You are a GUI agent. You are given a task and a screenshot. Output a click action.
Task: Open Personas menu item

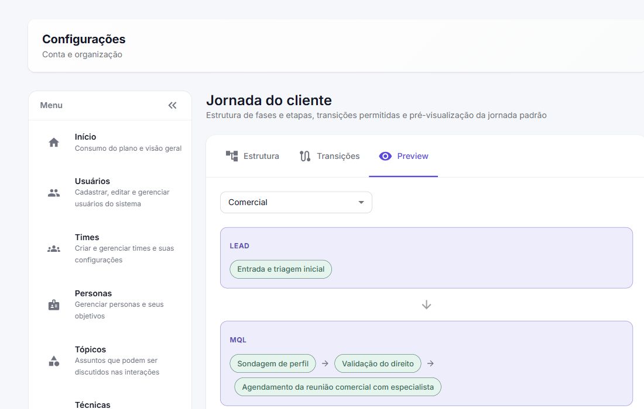coord(110,305)
